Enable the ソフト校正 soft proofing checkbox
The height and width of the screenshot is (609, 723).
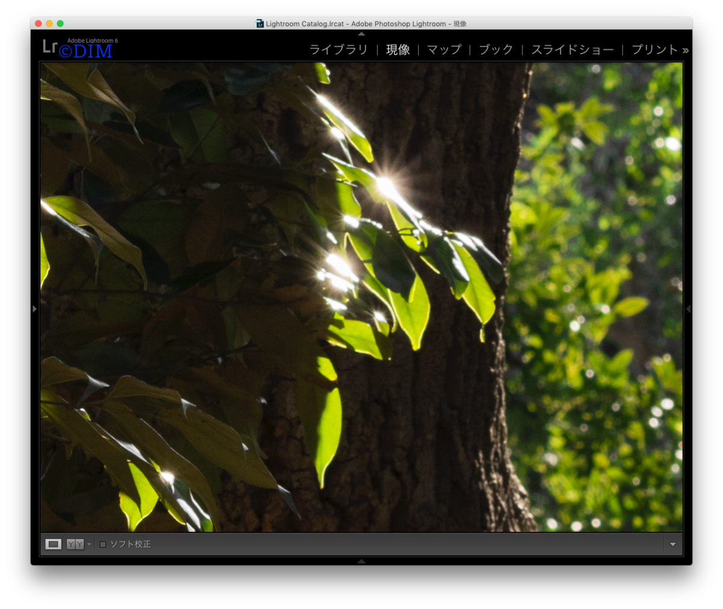pyautogui.click(x=102, y=545)
